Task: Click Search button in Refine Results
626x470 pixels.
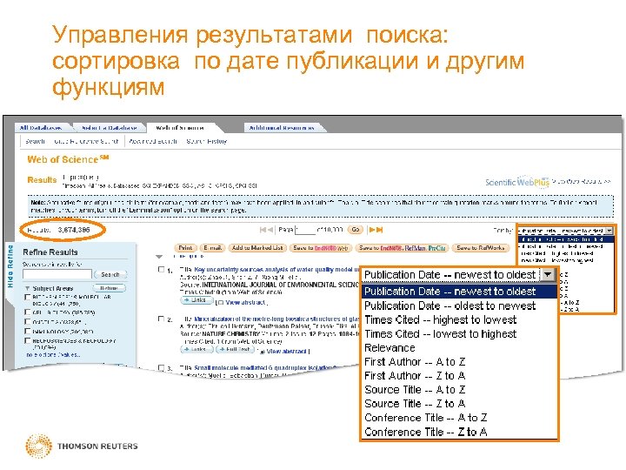Action: coord(110,275)
